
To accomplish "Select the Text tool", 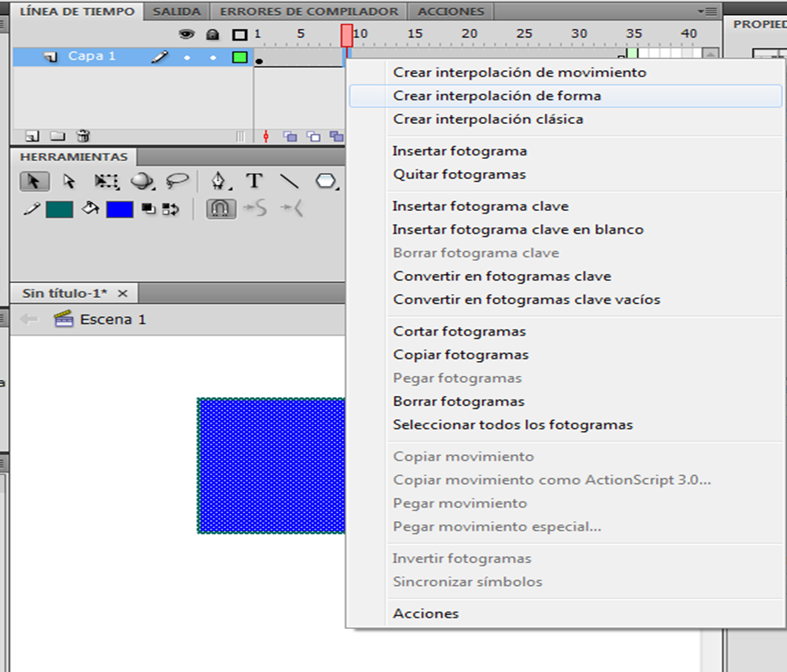I will click(x=254, y=181).
